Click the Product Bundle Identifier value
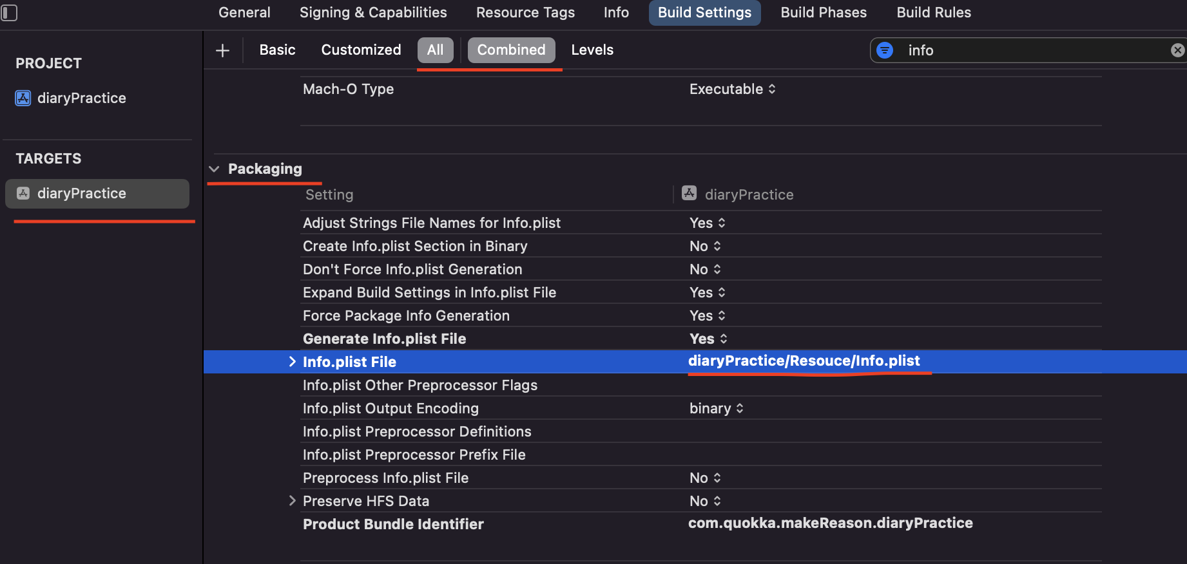1187x564 pixels. coord(831,523)
